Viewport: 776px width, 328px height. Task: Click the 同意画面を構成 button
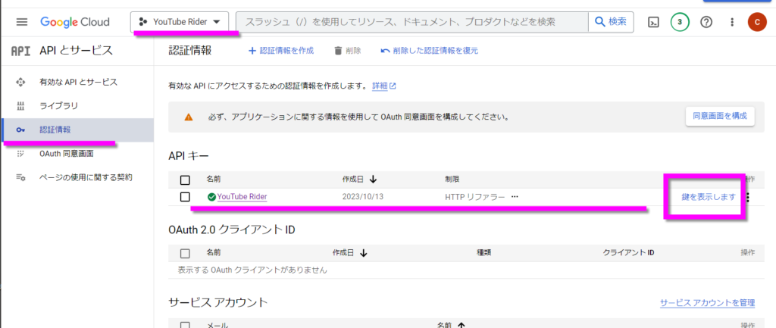[x=720, y=116]
